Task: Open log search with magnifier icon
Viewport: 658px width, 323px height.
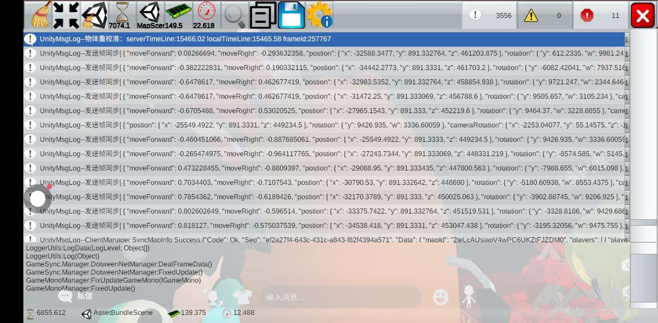Action: tap(234, 15)
